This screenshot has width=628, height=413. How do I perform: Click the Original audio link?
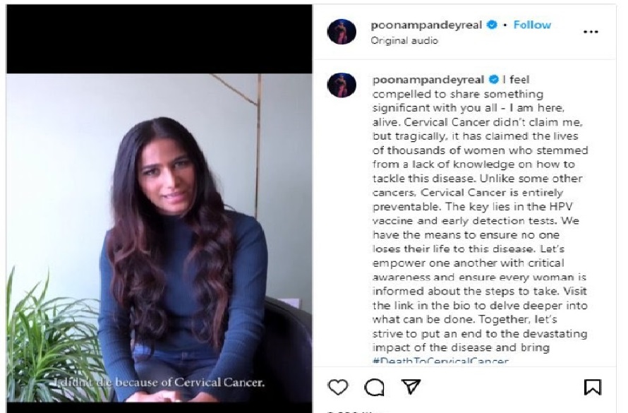404,41
